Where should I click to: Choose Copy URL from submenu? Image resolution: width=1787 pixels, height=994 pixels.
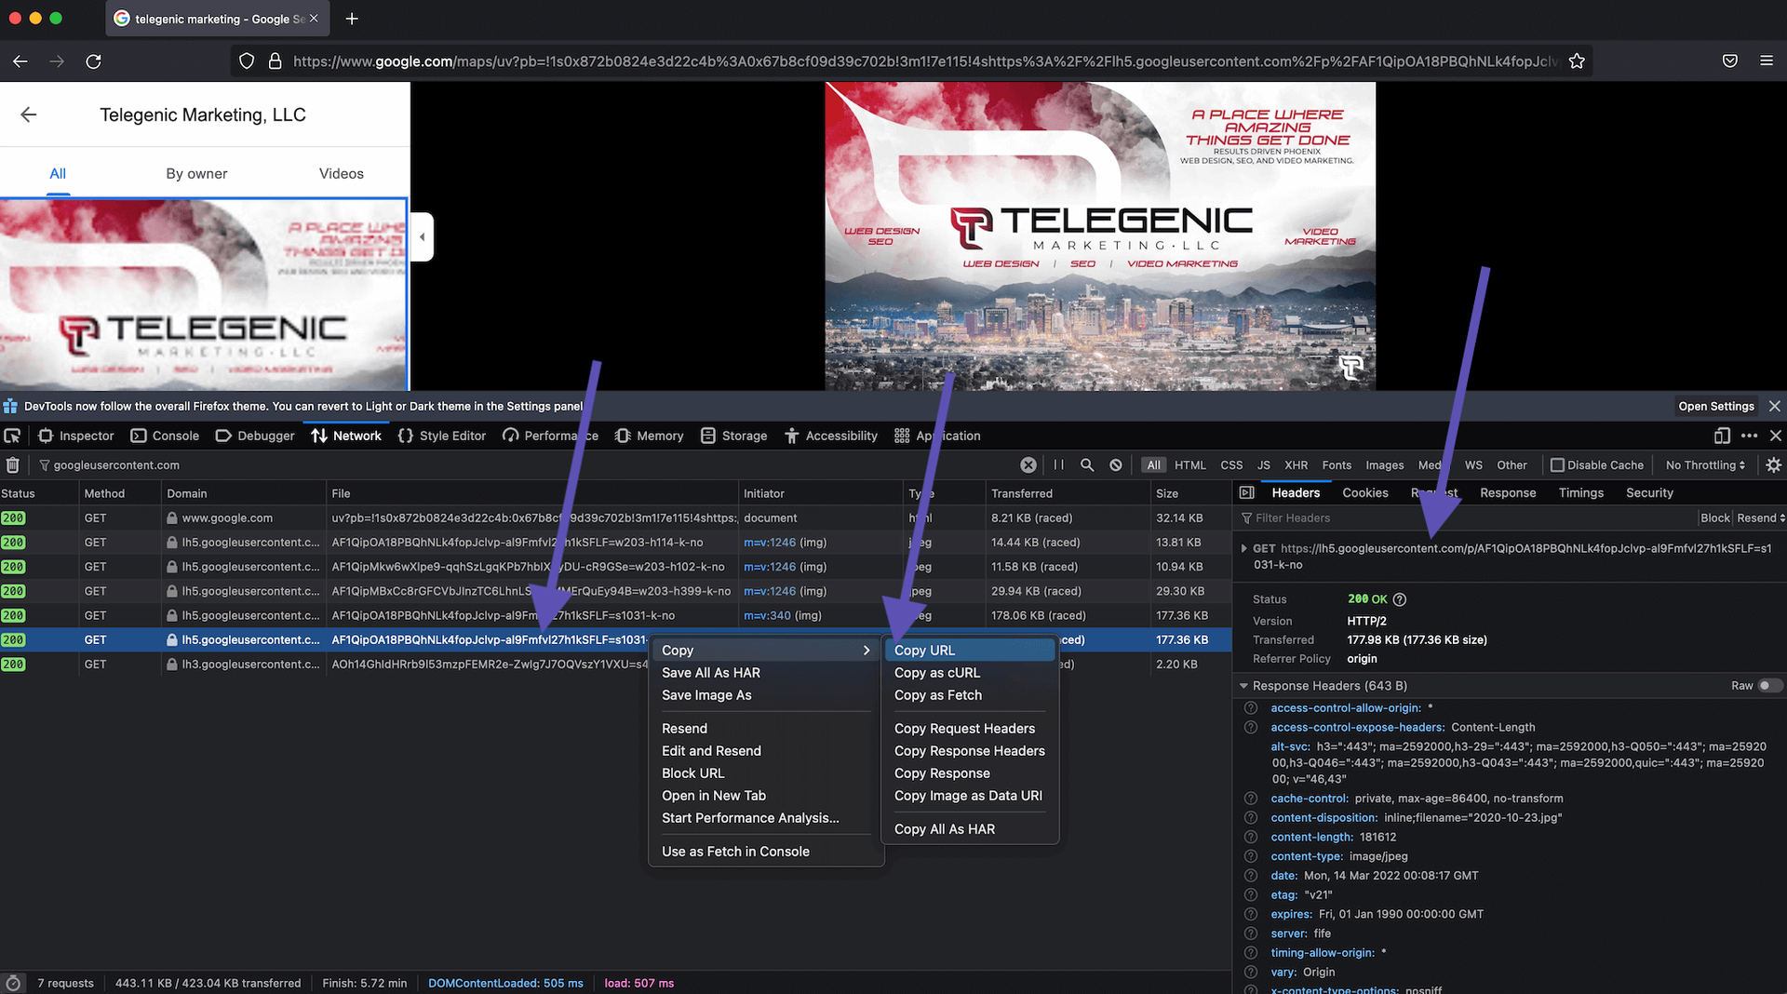(x=969, y=651)
